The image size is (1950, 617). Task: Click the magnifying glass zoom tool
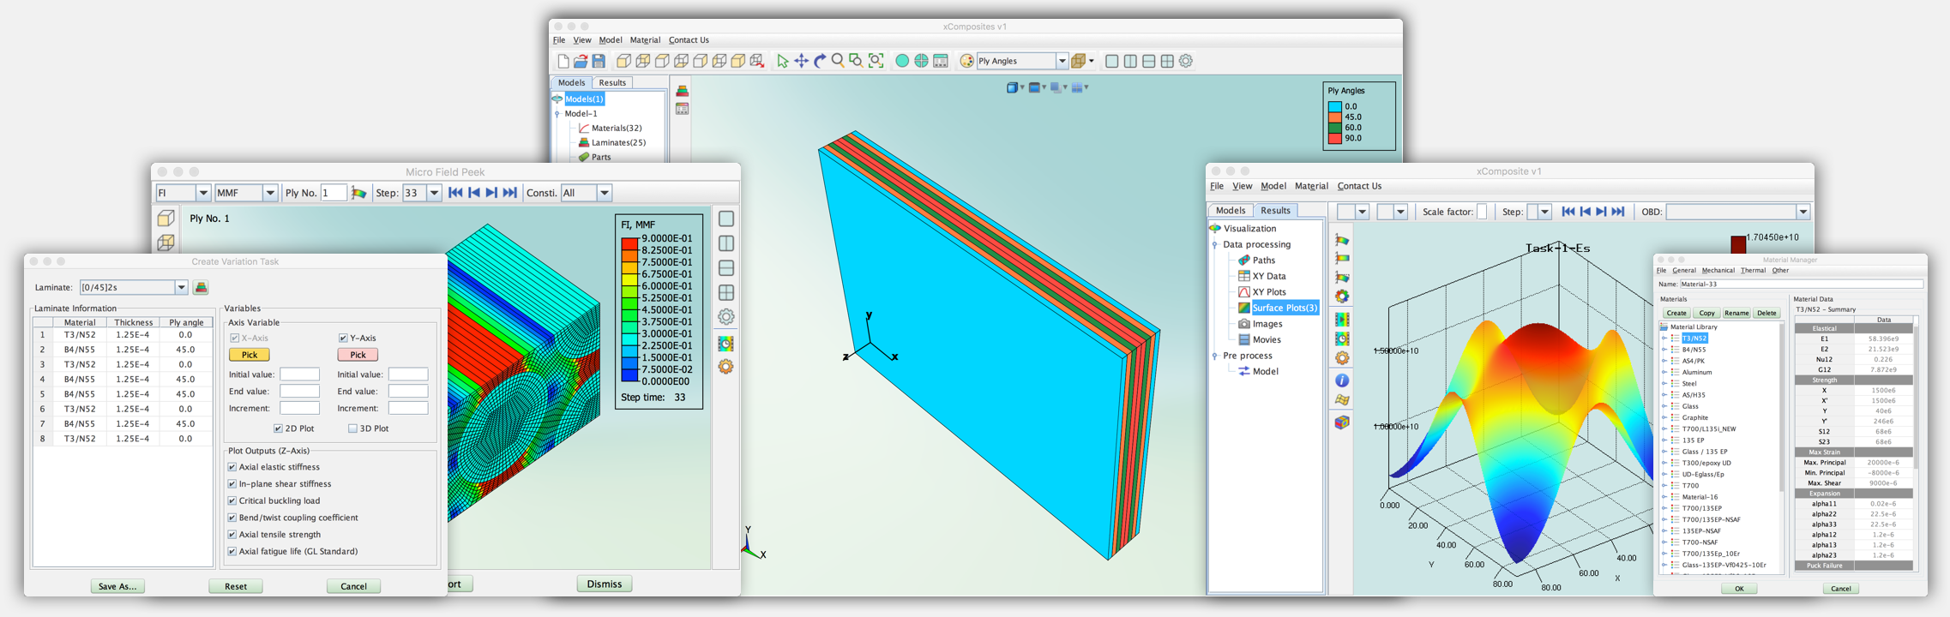click(838, 61)
